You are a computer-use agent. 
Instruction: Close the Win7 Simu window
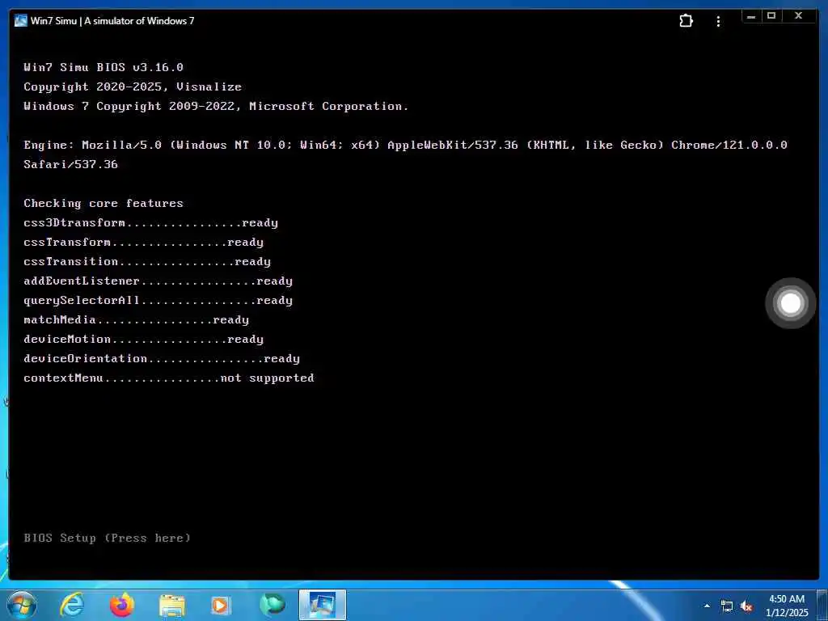coord(798,16)
